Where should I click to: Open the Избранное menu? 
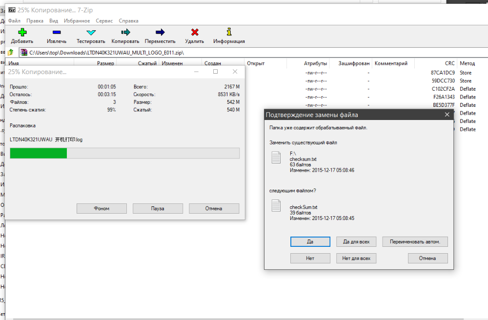pos(77,21)
